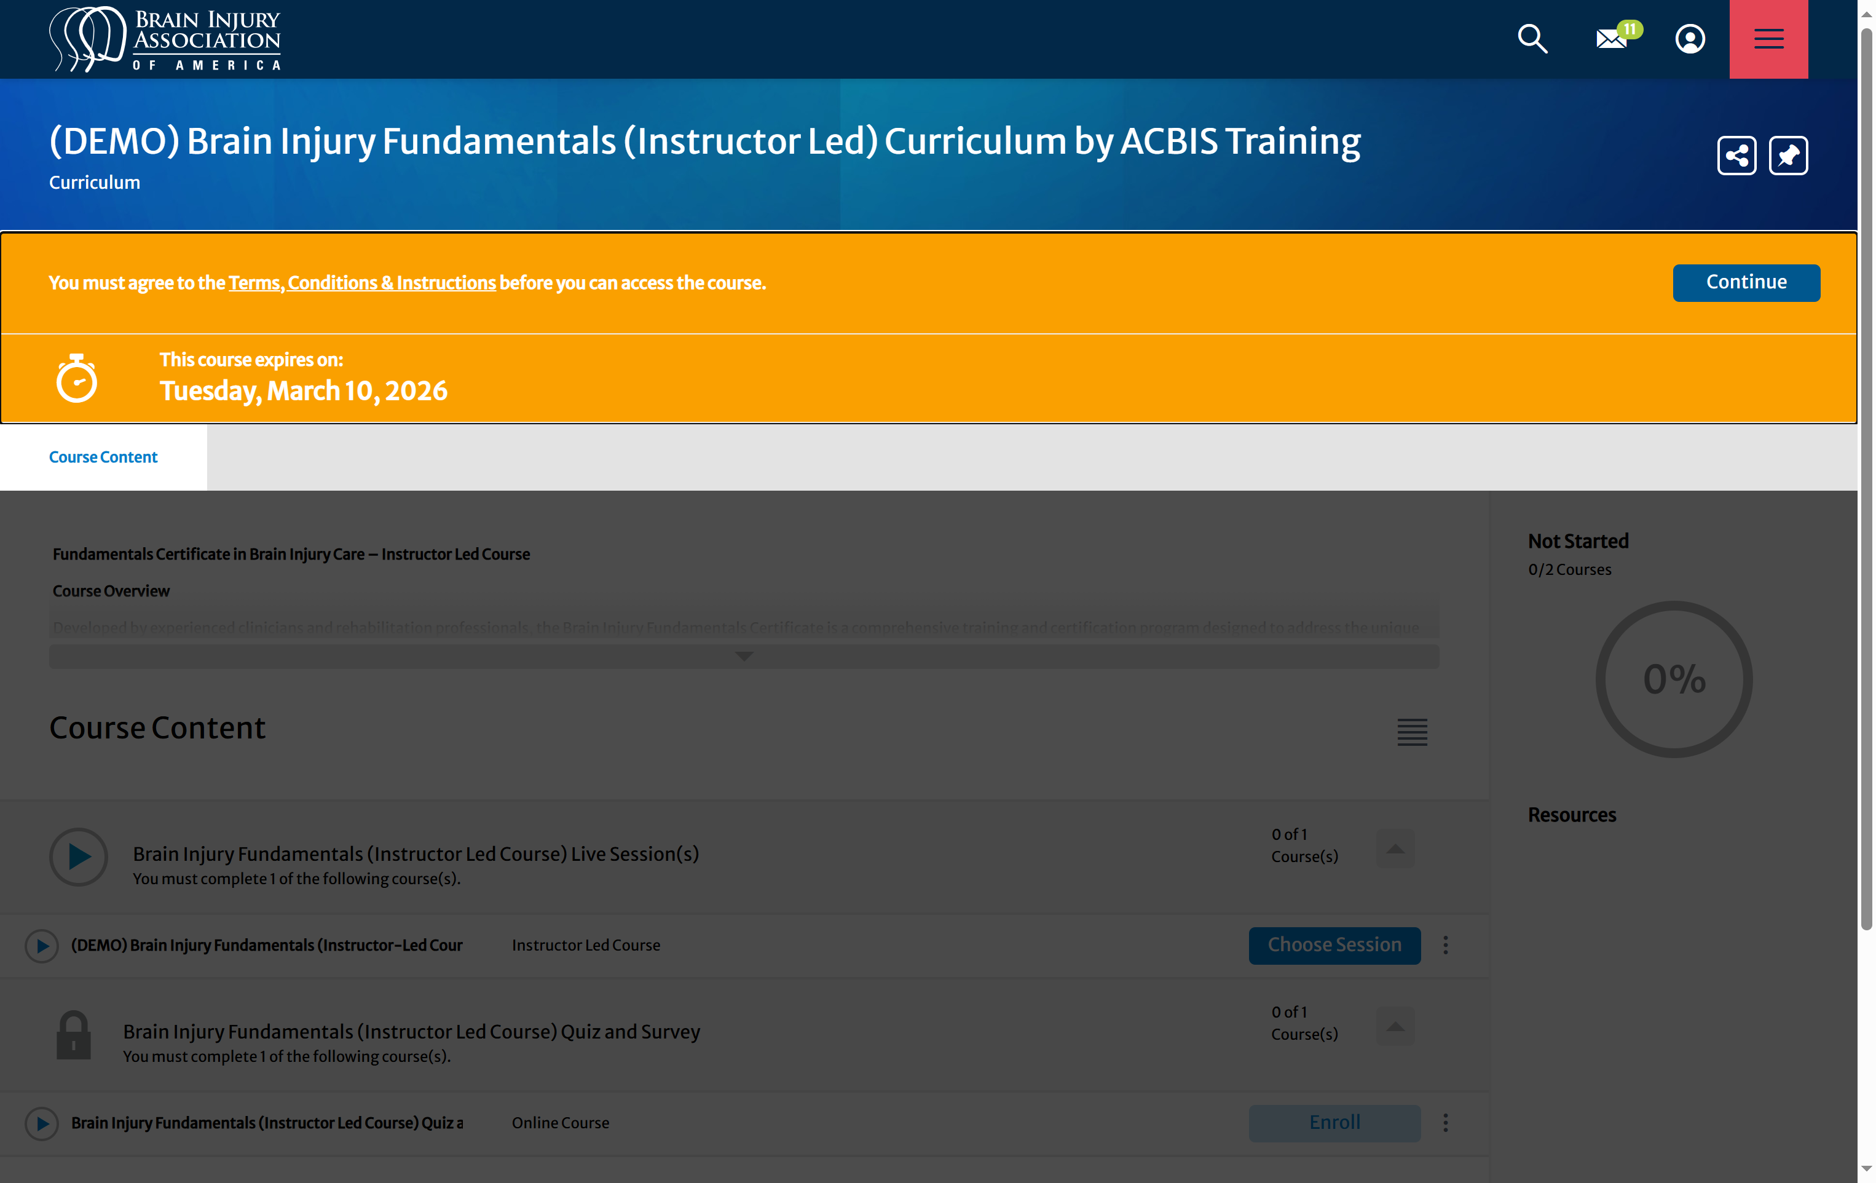
Task: Open Live Session(s) section title
Action: [x=416, y=853]
